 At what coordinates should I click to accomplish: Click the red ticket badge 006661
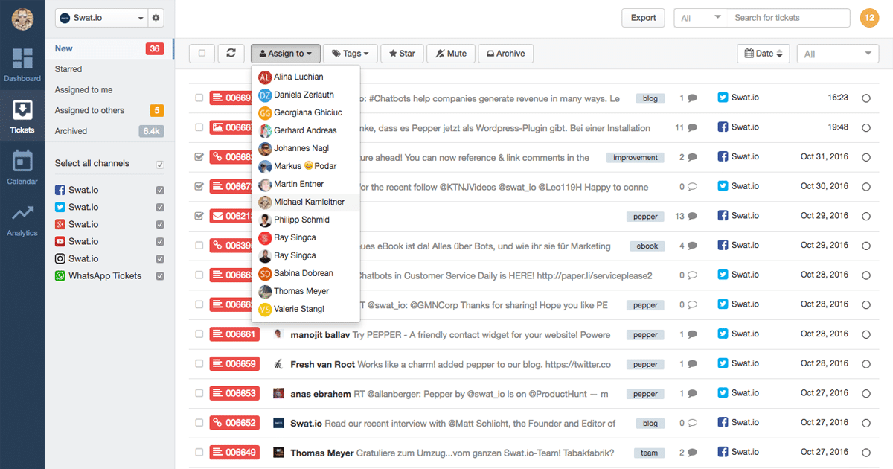click(x=234, y=334)
